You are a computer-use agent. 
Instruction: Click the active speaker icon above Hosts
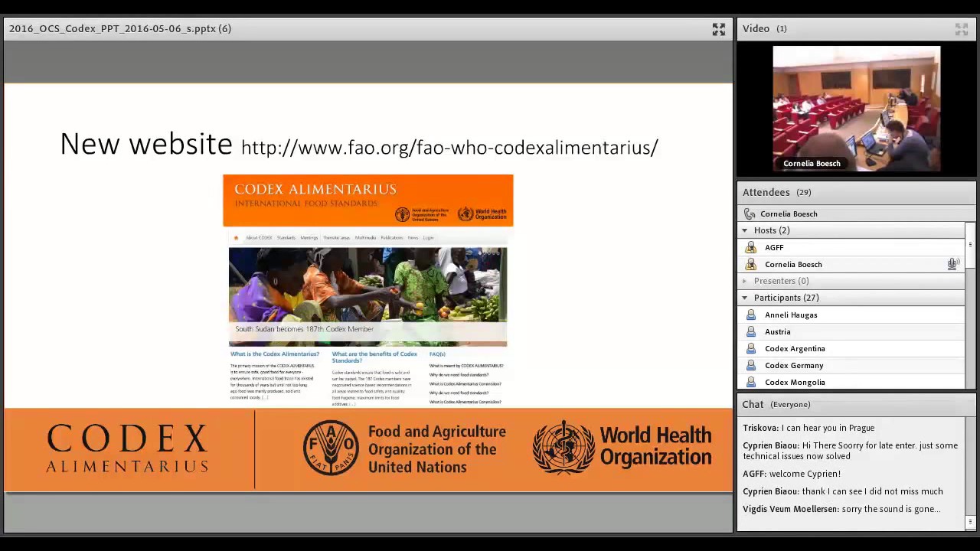[750, 214]
